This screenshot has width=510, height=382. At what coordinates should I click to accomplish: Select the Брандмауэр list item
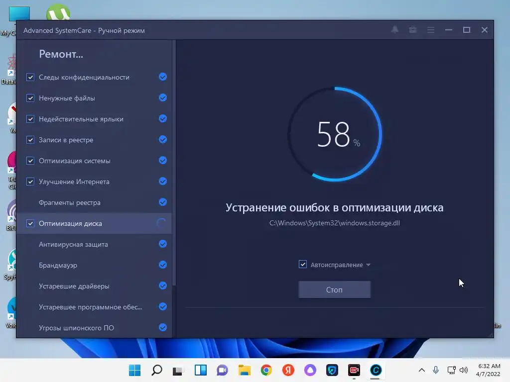[x=94, y=265]
